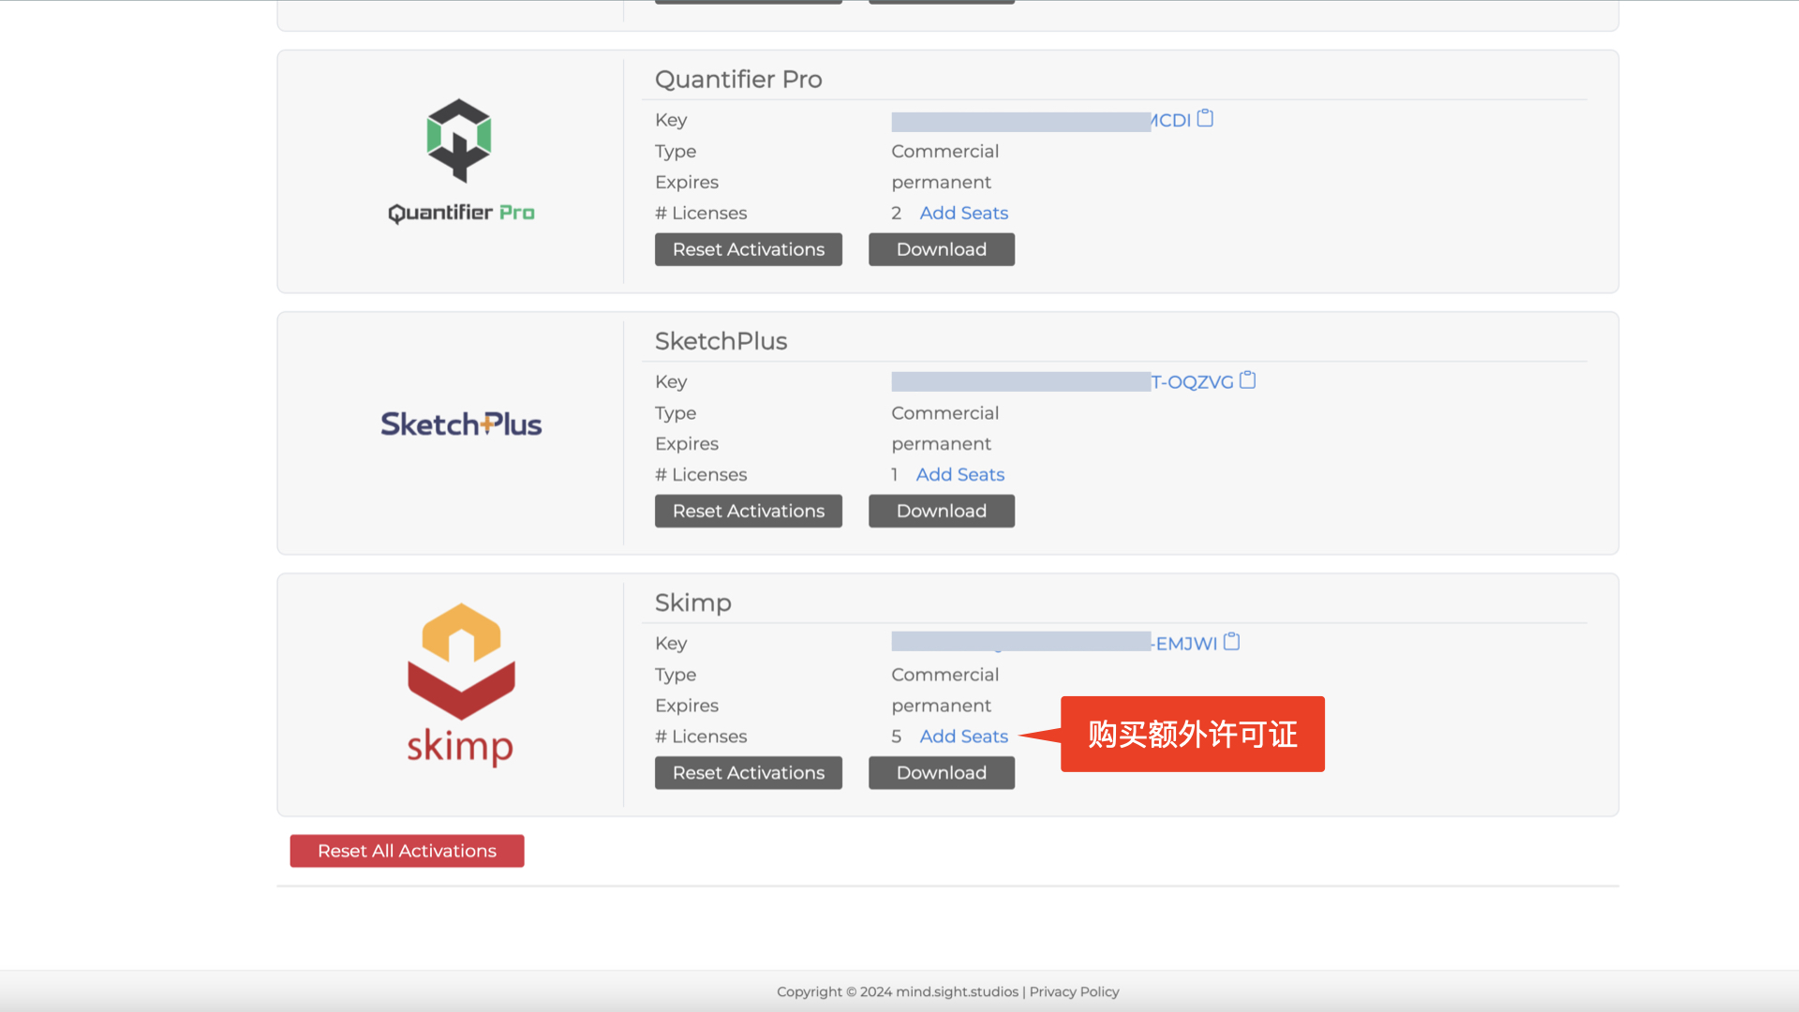Copy the SketchPlus license key
The width and height of the screenshot is (1799, 1012).
tap(1247, 380)
